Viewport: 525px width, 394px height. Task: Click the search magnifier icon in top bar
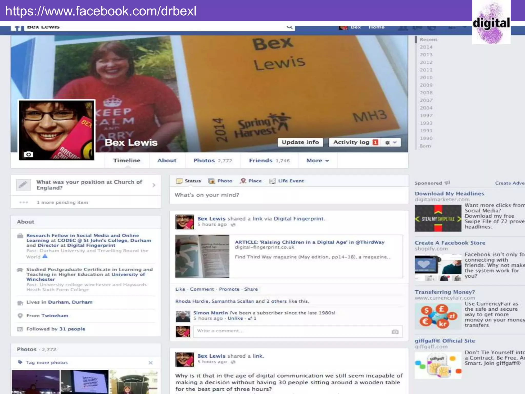[x=289, y=27]
